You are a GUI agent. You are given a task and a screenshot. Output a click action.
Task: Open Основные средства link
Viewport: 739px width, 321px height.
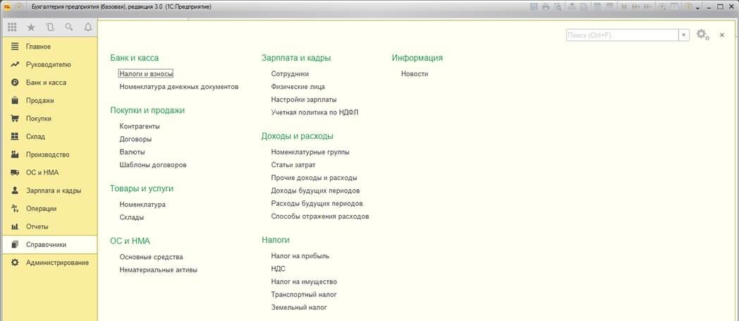pos(152,257)
